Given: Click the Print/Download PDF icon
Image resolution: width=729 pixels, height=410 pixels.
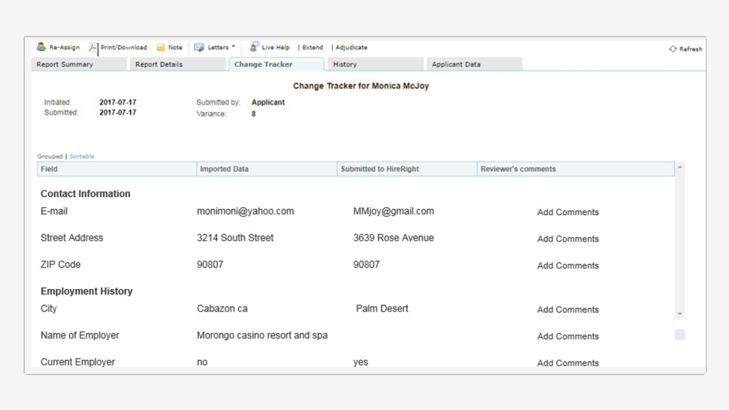Looking at the screenshot, I should [x=93, y=47].
